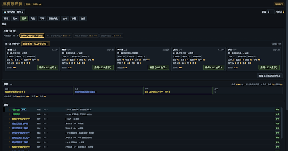
Task: Select 猩红的荆棘之内衬甲 item name
Action: point(21,147)
